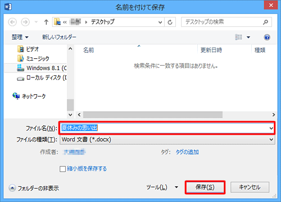The image size is (281, 202).
Task: Sort by 更新日時 column header
Action: (x=211, y=50)
